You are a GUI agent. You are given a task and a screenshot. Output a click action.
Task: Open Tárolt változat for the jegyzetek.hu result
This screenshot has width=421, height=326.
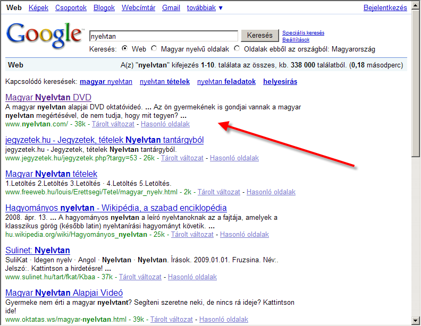tap(182, 158)
